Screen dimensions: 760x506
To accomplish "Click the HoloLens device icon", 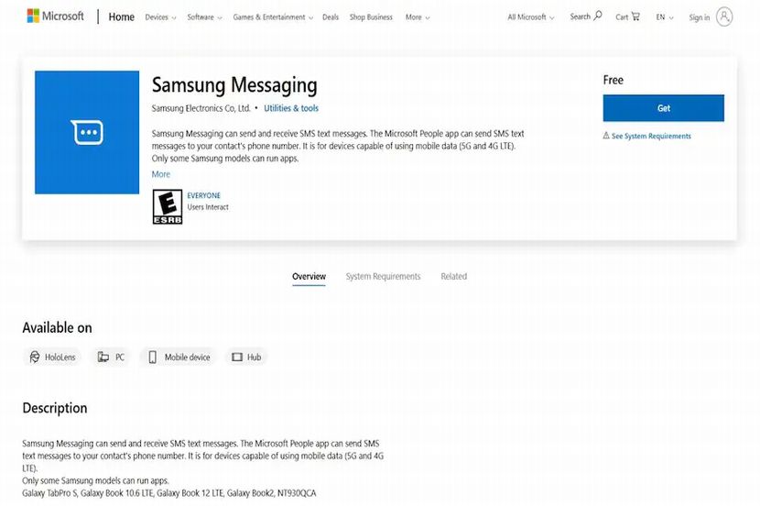I will tap(35, 357).
